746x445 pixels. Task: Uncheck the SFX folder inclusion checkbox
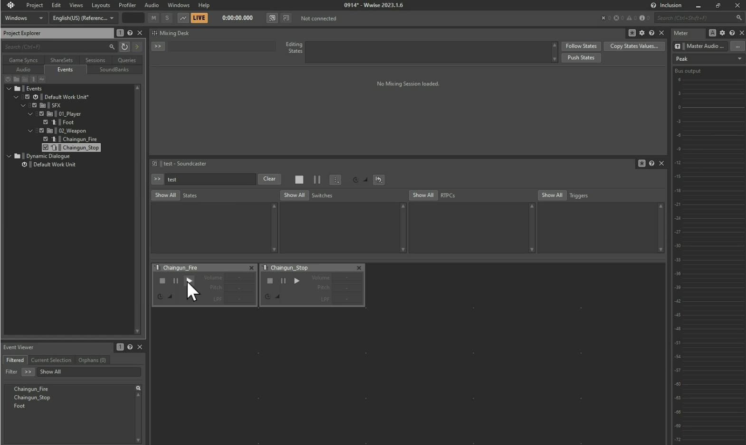(35, 105)
